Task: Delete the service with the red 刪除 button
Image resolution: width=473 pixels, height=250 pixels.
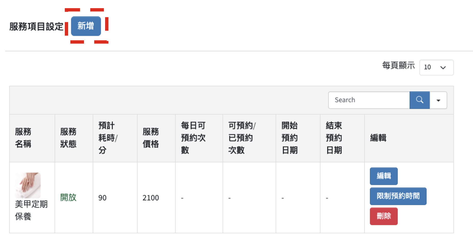Action: 383,216
